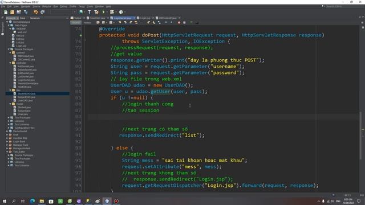Screen dimensions: 365x205
Task: Collapse the doPost code fold at line 76
Action: pyautogui.click(x=85, y=40)
